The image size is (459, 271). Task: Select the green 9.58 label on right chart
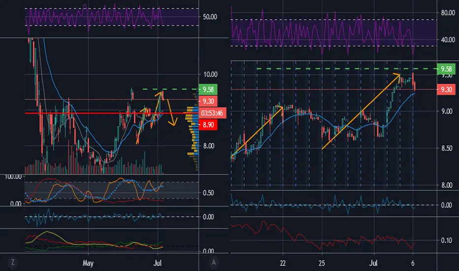tap(446, 69)
